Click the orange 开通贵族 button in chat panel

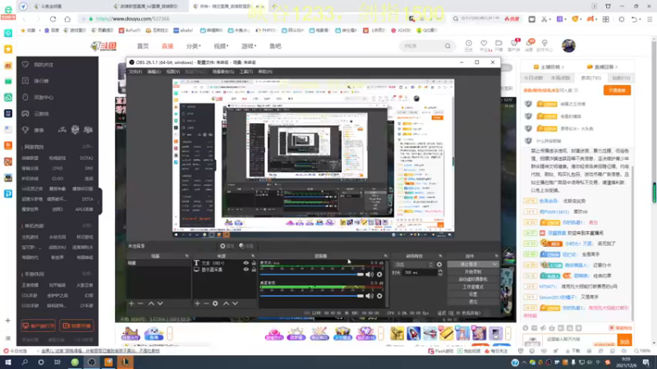[x=617, y=90]
